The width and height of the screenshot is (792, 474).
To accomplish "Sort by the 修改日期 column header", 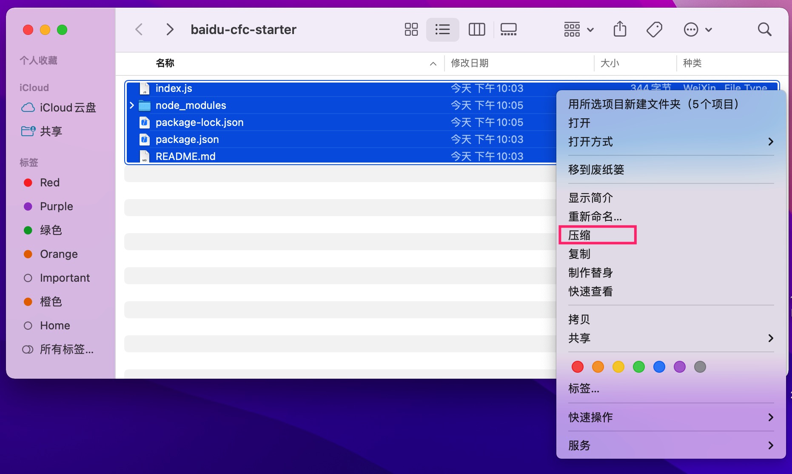I will coord(470,63).
